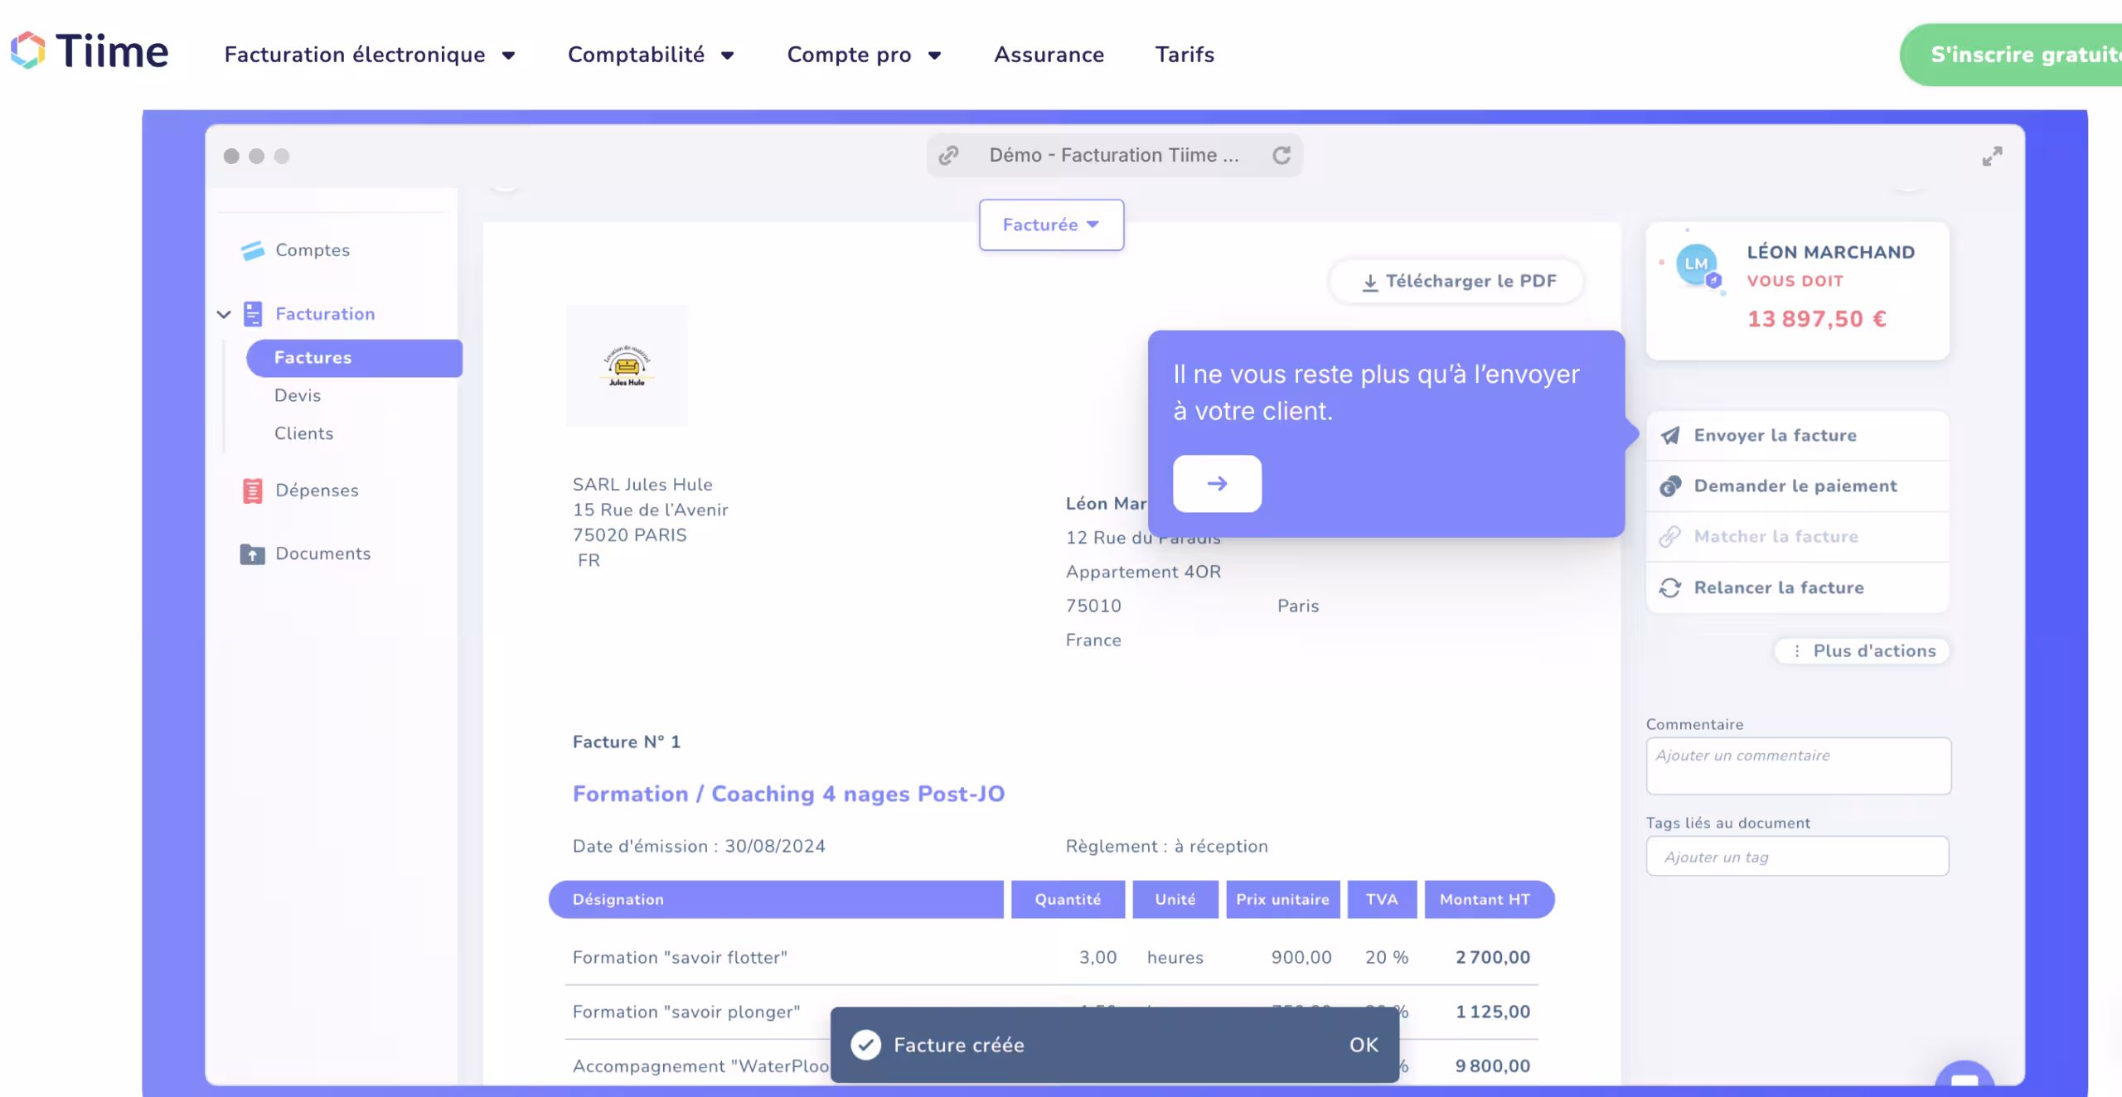Reload the demo with the refresh icon
This screenshot has height=1097, width=2122.
(1281, 156)
